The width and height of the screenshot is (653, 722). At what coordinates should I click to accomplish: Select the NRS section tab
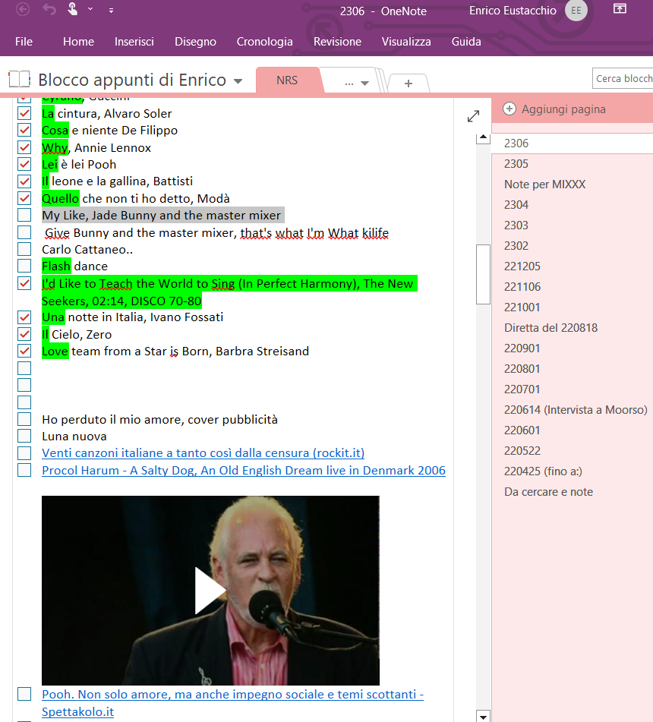(287, 80)
